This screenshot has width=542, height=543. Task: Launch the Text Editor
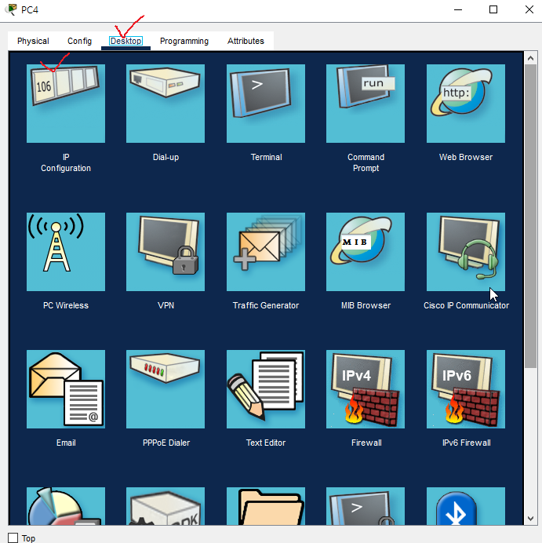[266, 389]
